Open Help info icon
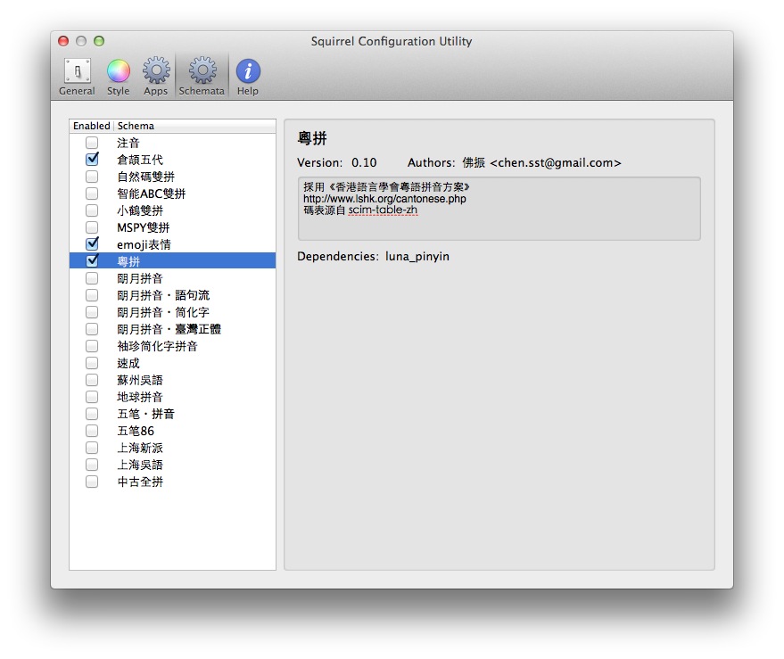The image size is (784, 659). pyautogui.click(x=248, y=76)
